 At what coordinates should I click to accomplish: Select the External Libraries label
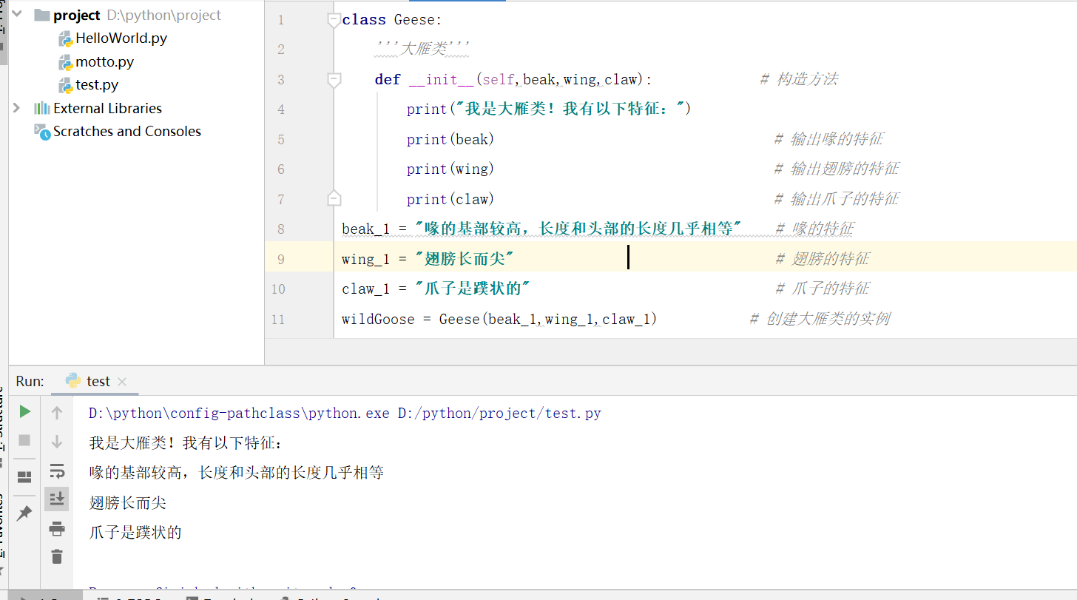tap(107, 108)
